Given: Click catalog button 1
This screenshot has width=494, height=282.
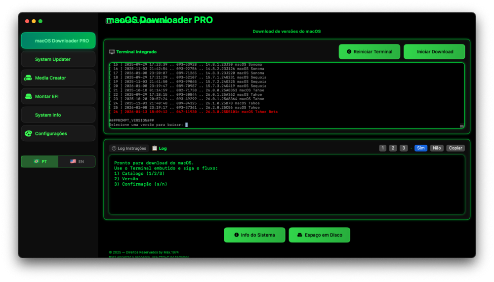Looking at the screenshot, I should [383, 148].
